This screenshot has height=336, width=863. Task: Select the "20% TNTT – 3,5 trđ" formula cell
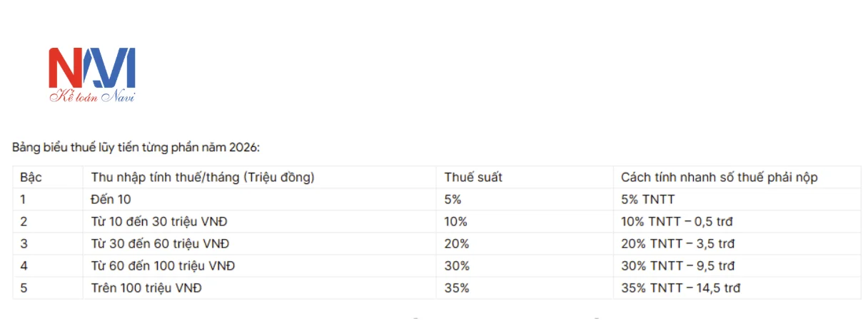pyautogui.click(x=677, y=244)
